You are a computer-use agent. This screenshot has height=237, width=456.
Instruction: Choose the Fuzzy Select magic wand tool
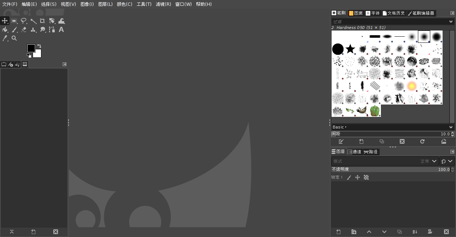point(33,21)
